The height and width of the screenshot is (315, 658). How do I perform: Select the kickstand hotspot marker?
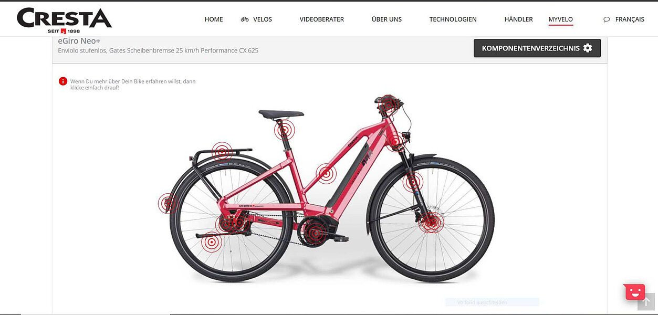point(212,242)
